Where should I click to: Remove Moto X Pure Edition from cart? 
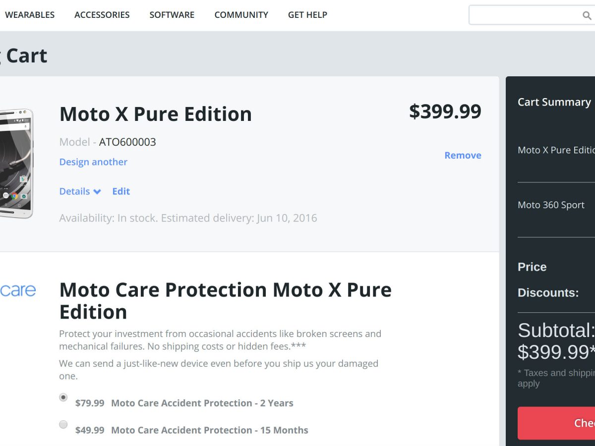(463, 155)
